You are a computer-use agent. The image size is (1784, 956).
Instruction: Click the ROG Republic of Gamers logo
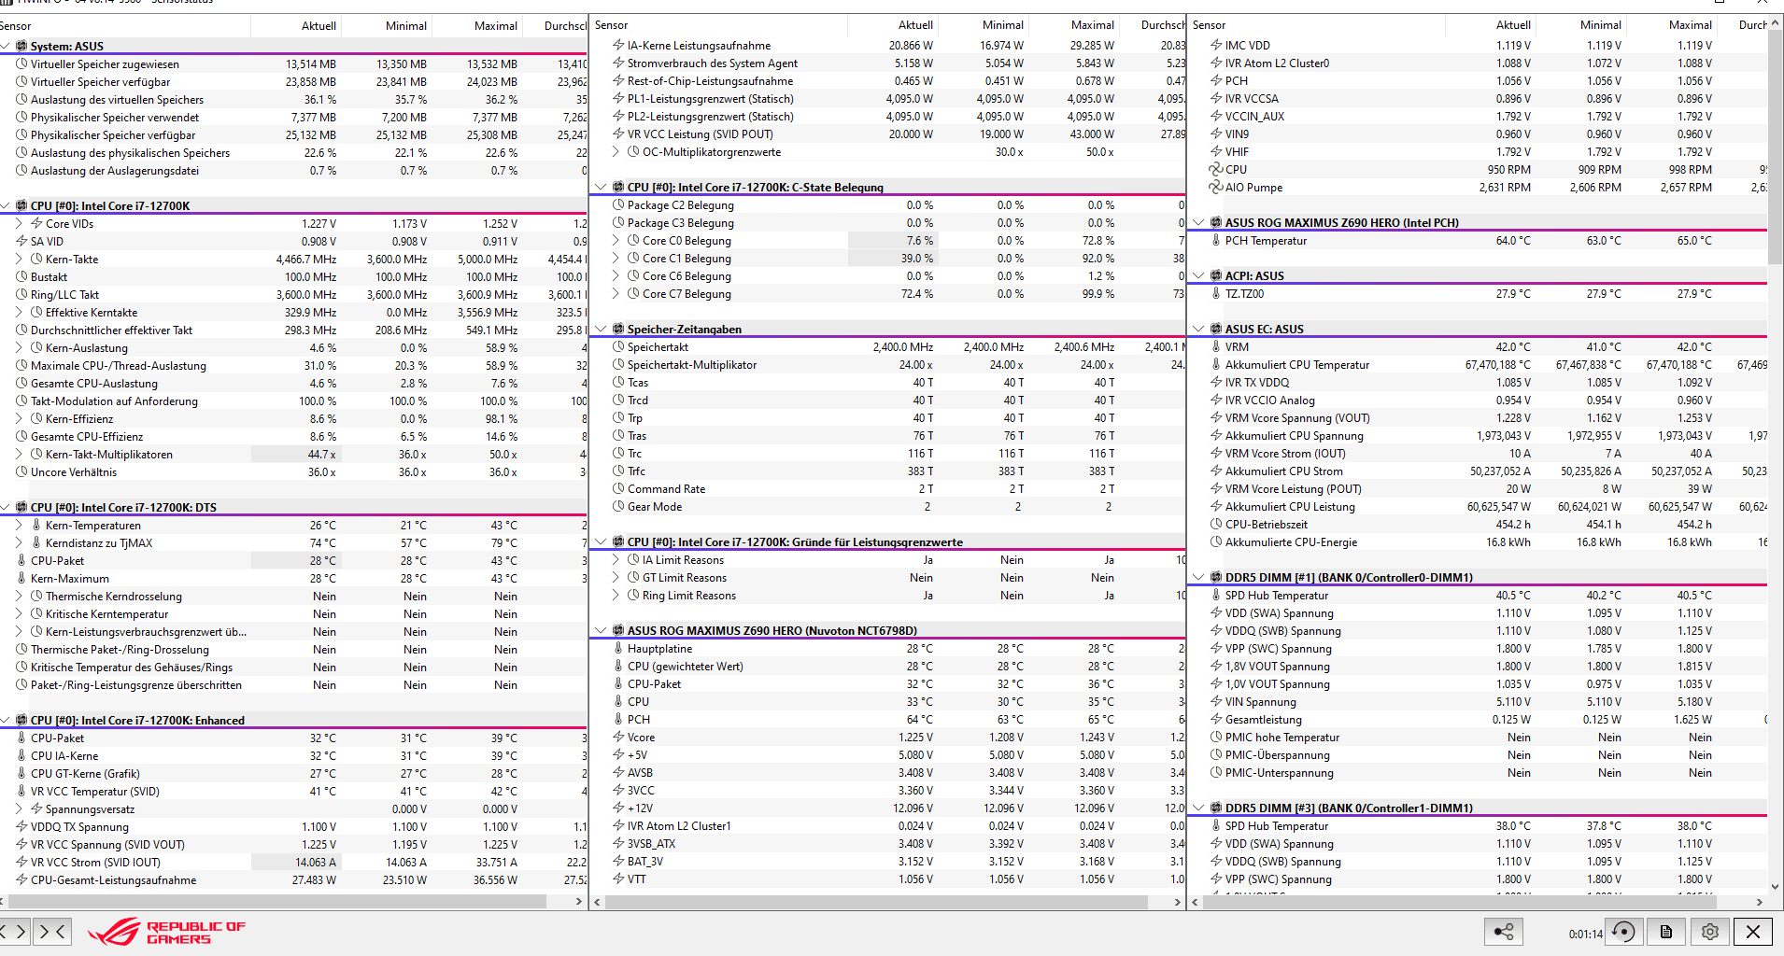point(166,932)
